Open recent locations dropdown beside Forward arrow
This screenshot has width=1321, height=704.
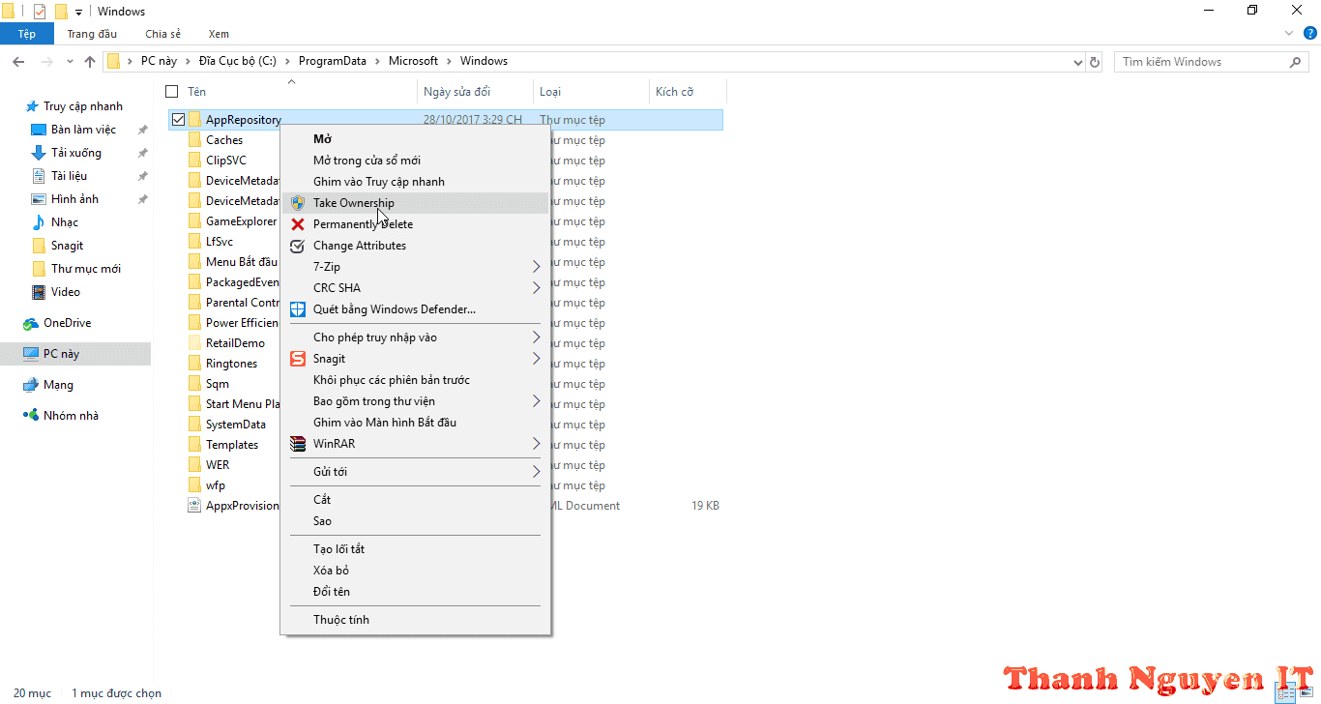70,62
